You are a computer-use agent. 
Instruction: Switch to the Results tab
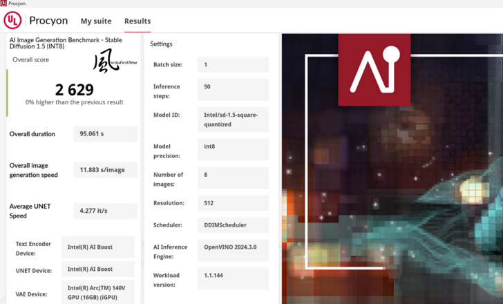coord(137,21)
